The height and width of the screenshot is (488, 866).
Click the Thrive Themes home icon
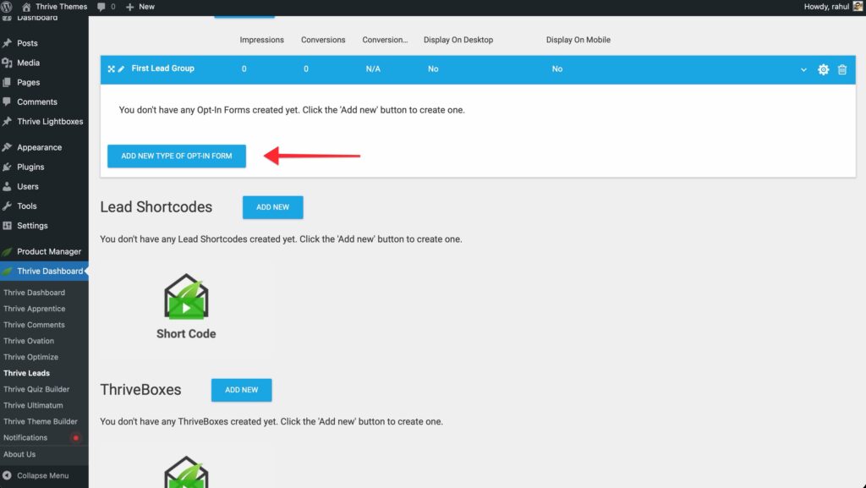26,7
